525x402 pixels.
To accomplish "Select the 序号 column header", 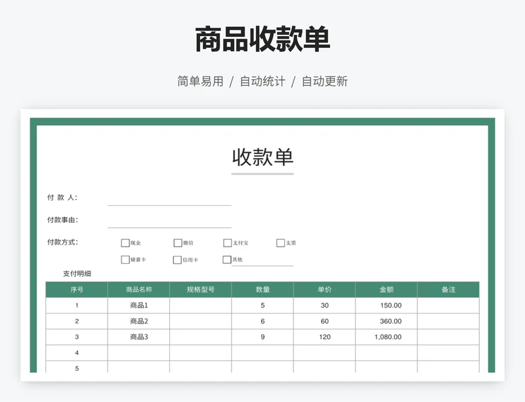I will pyautogui.click(x=77, y=290).
